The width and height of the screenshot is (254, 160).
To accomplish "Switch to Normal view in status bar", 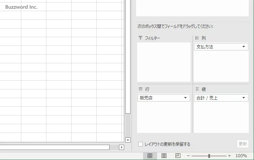I will (150, 155).
